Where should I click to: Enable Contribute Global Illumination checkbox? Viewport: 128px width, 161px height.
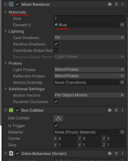point(56,50)
